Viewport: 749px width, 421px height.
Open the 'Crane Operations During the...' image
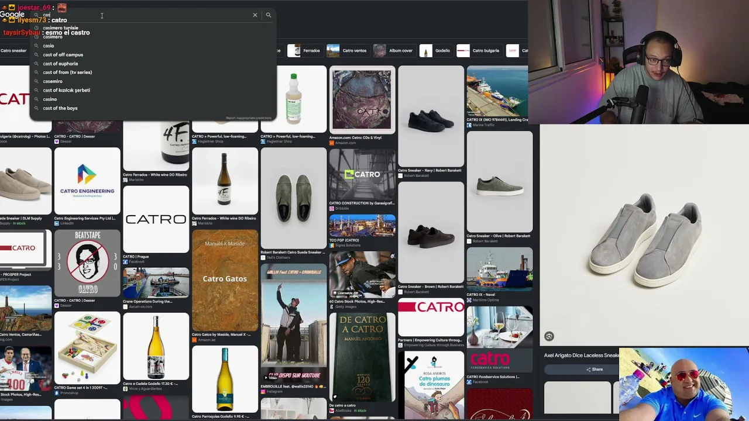coord(156,282)
